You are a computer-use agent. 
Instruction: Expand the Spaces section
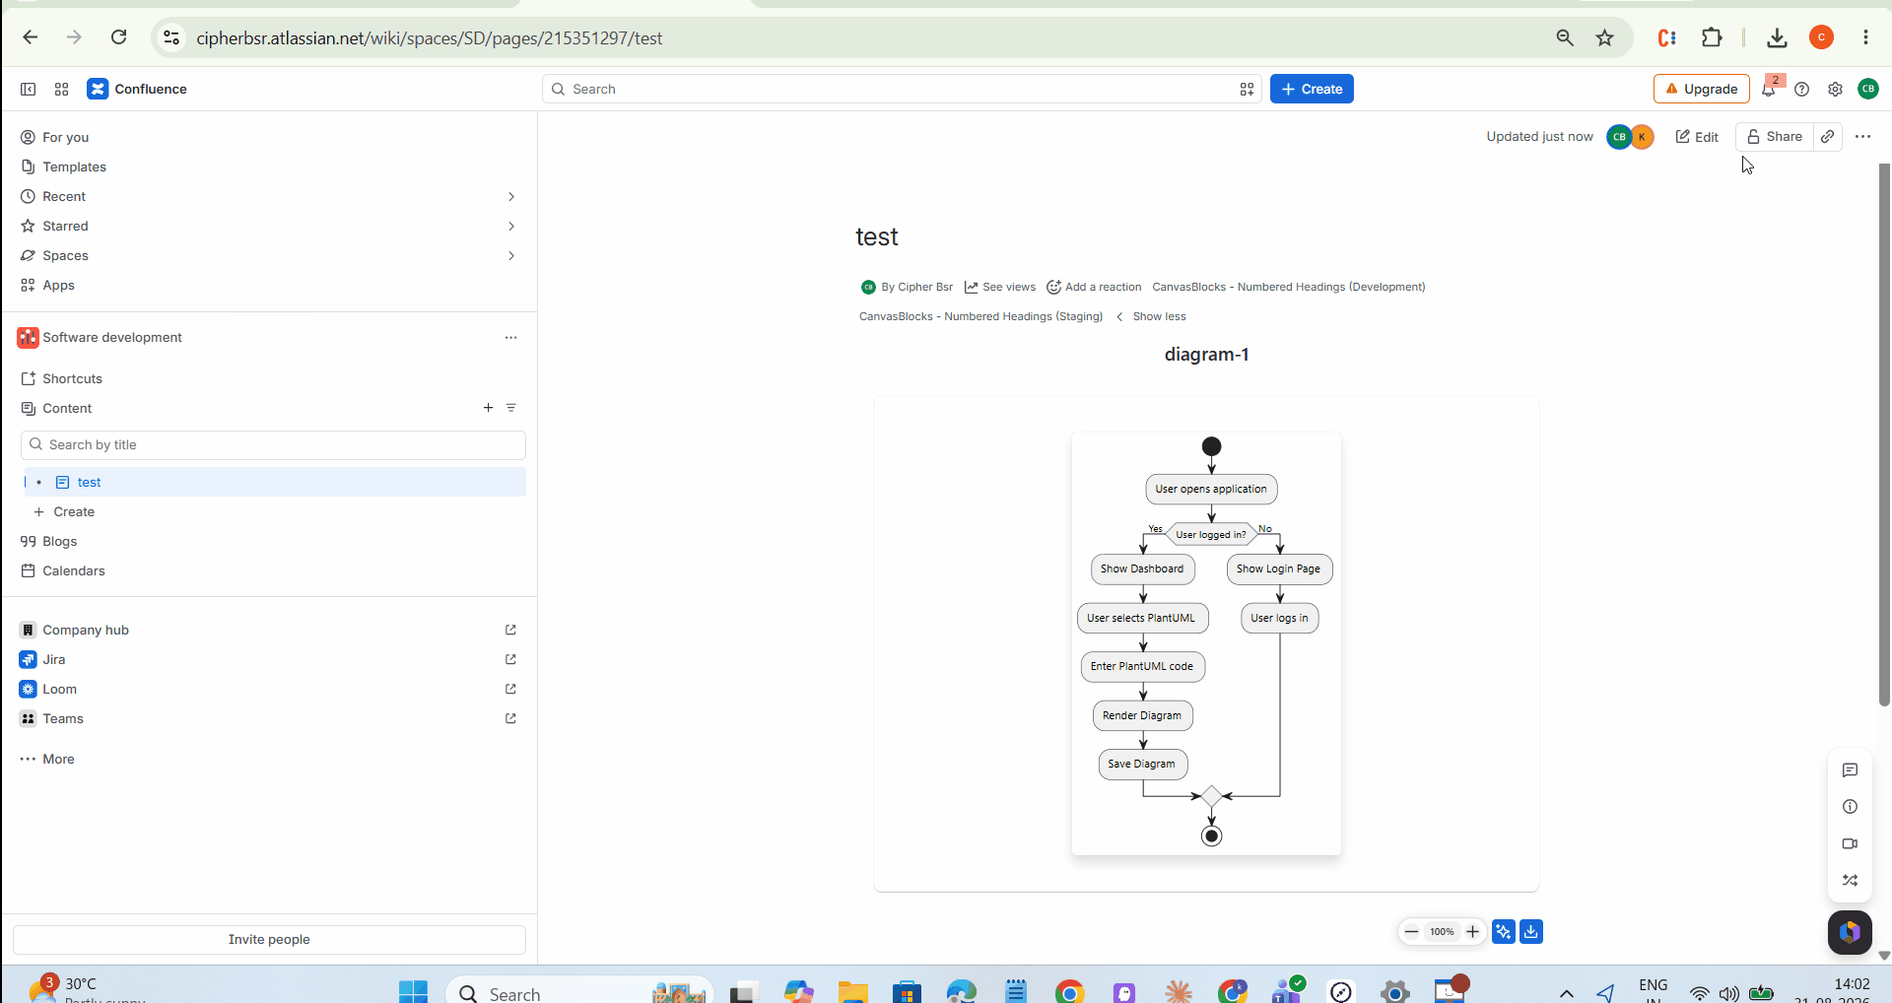coord(510,255)
